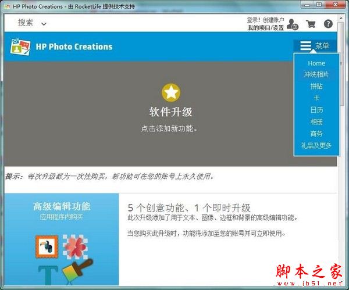Click 点击添加新功能 text
349x290 pixels.
coord(169,128)
